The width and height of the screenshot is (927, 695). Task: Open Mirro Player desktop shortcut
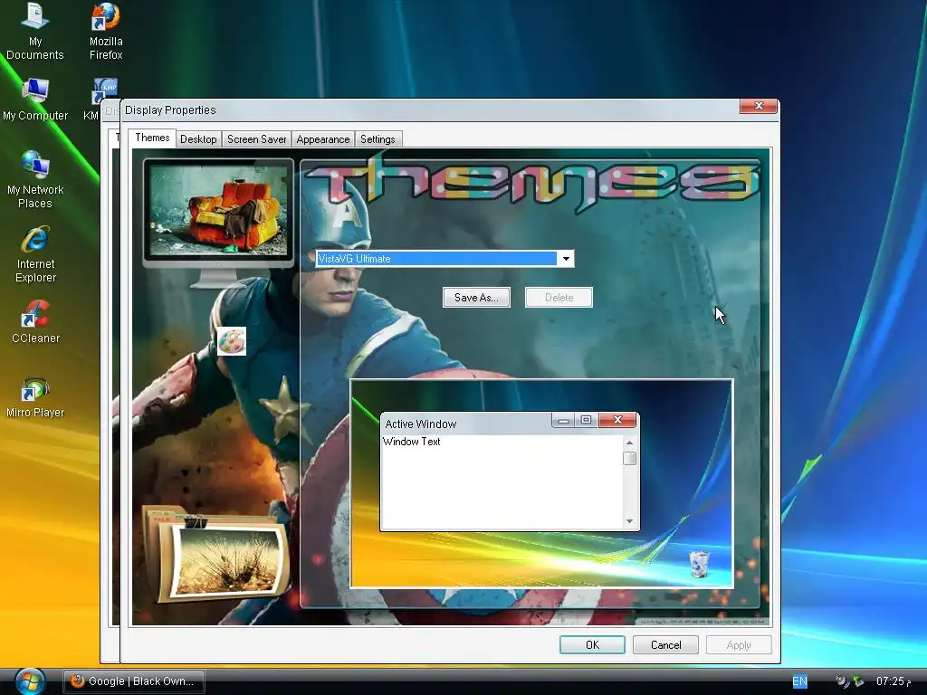pos(35,396)
